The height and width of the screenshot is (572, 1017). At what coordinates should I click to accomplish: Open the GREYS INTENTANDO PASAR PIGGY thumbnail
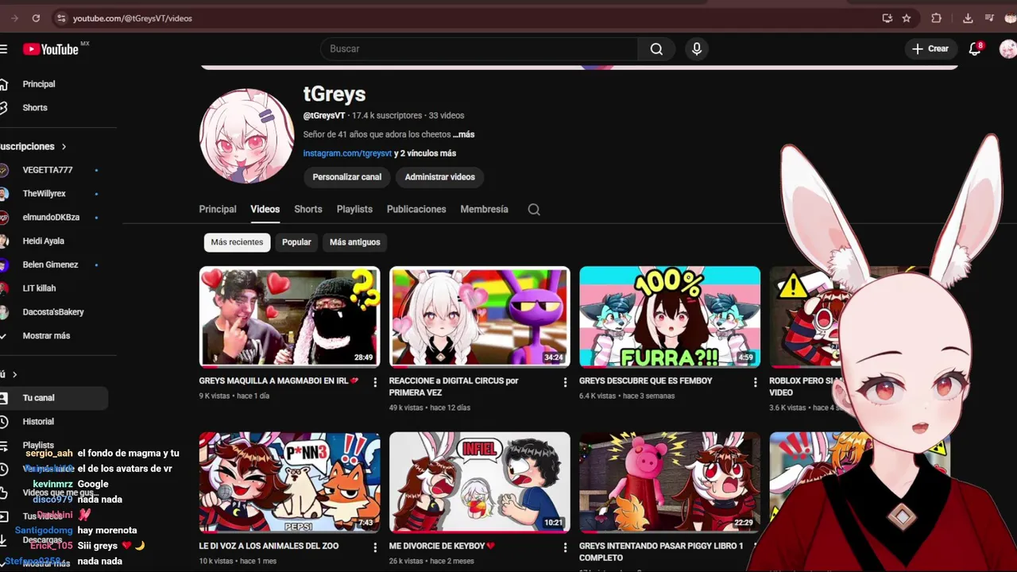click(670, 482)
